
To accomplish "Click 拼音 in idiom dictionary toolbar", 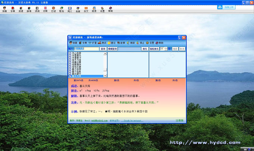I will [x=73, y=43].
